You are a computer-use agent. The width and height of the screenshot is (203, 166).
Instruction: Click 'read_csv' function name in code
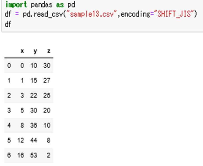[48, 14]
